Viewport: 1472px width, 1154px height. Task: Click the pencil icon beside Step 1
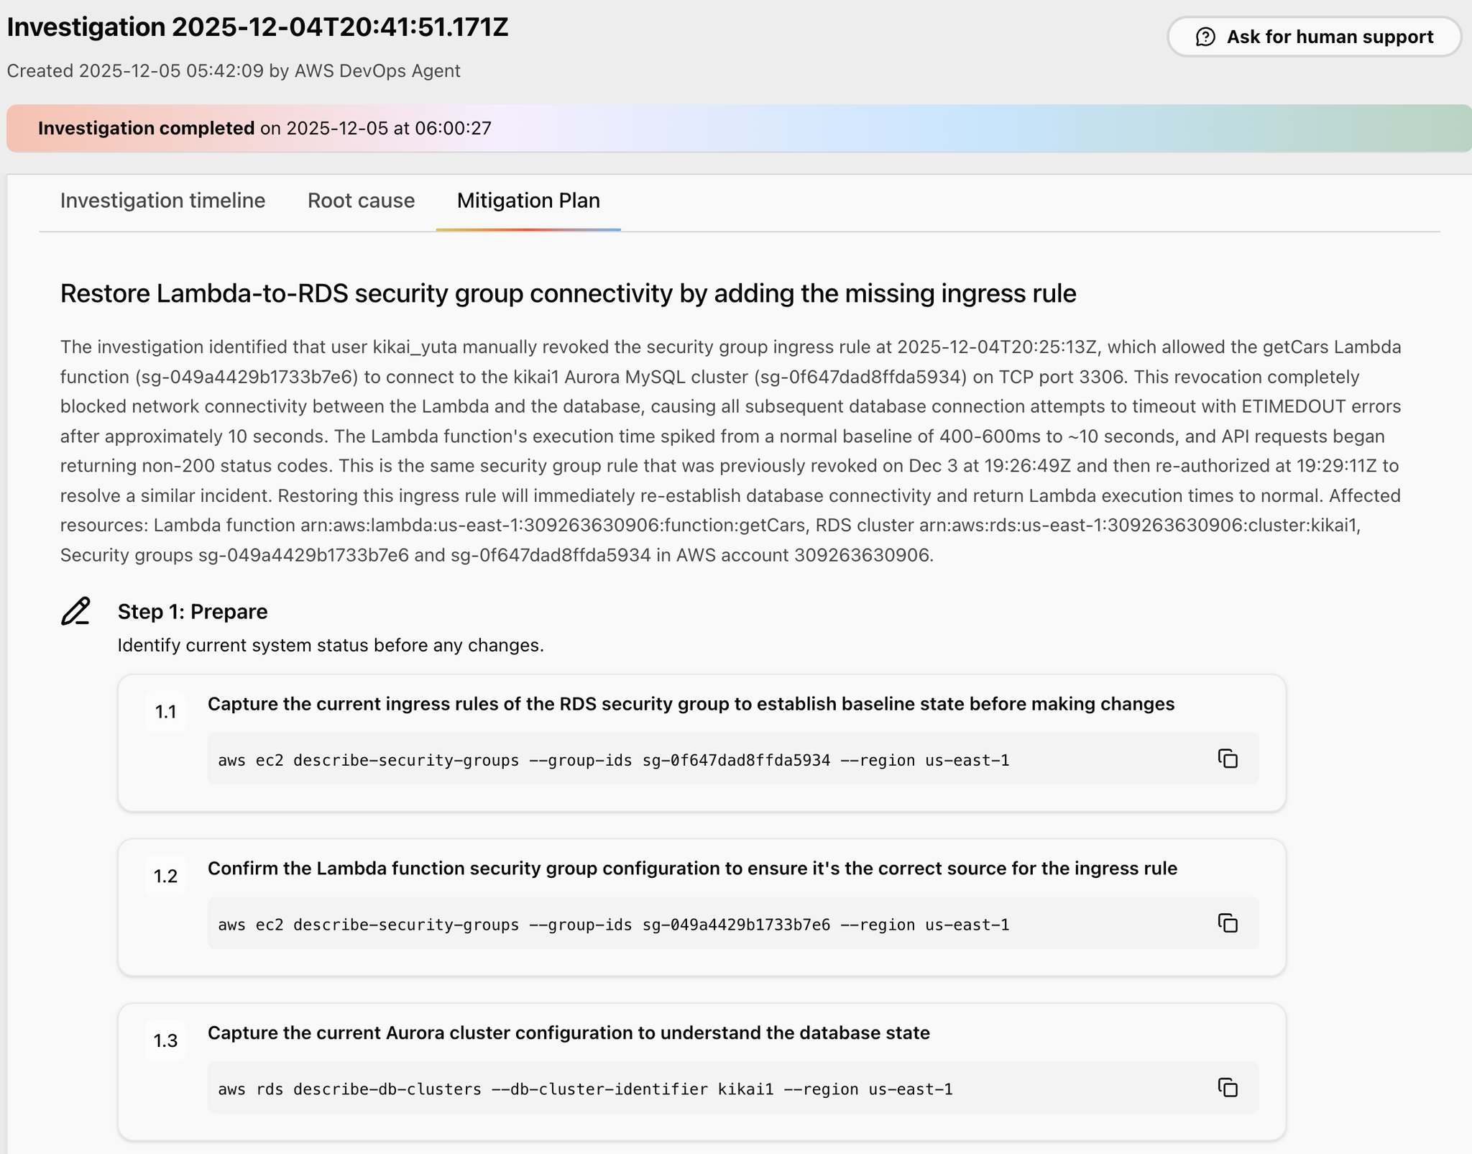click(75, 611)
